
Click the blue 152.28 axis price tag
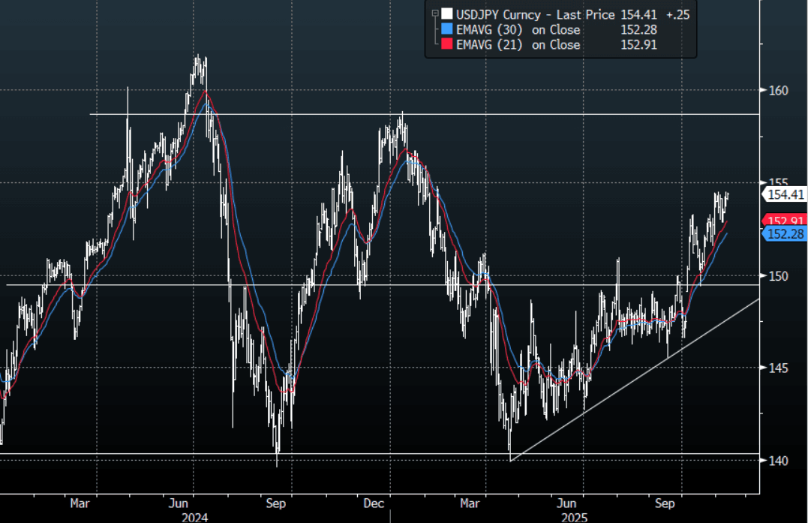tap(785, 234)
